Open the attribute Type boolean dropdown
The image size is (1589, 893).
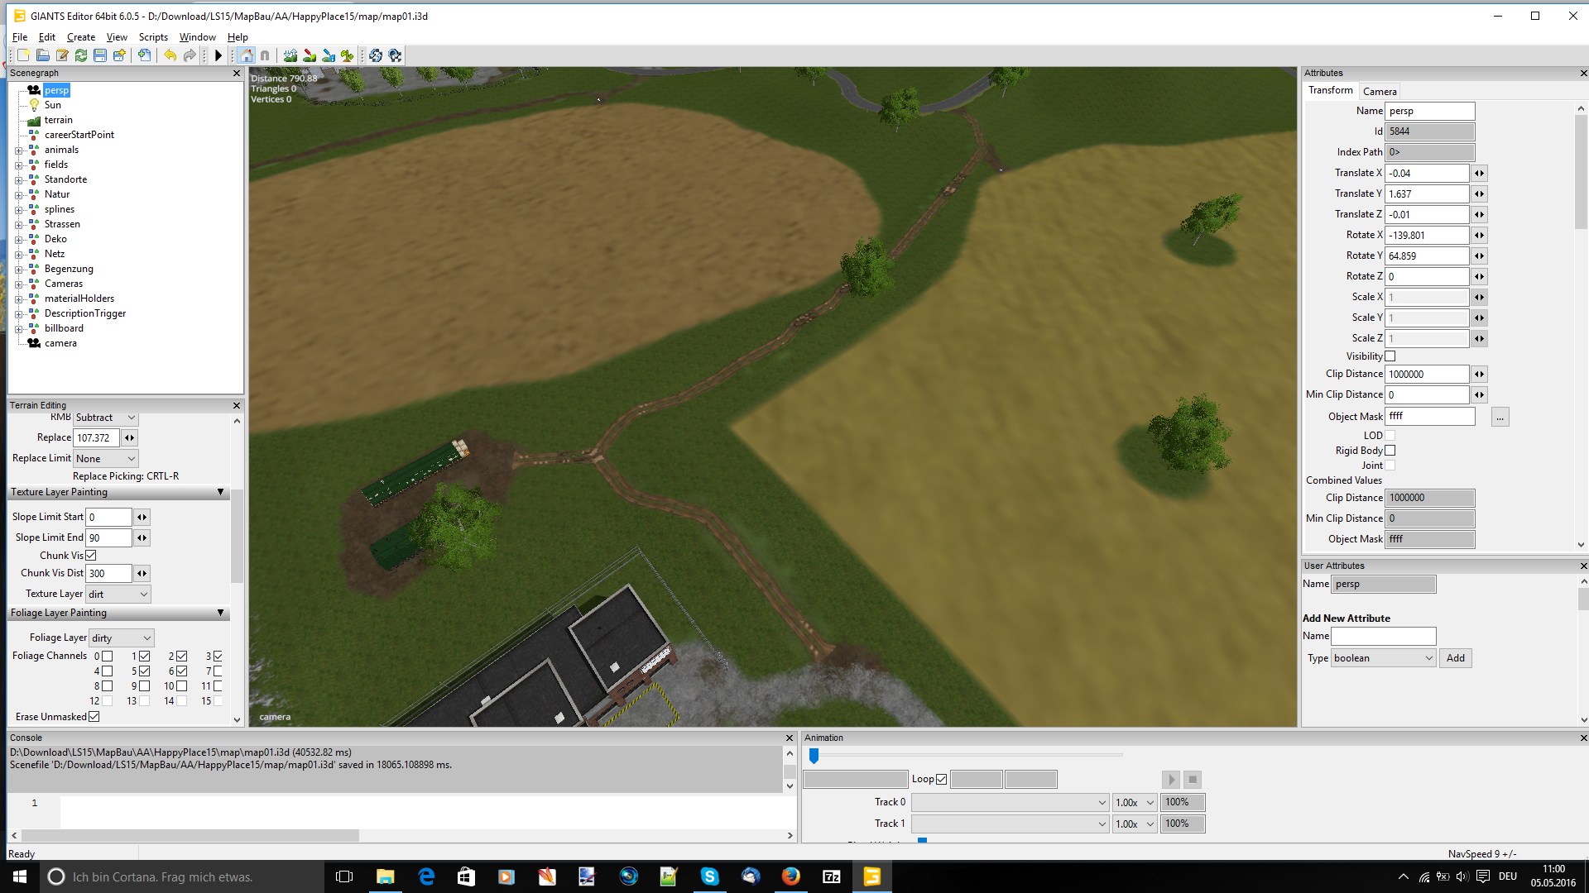click(1383, 658)
